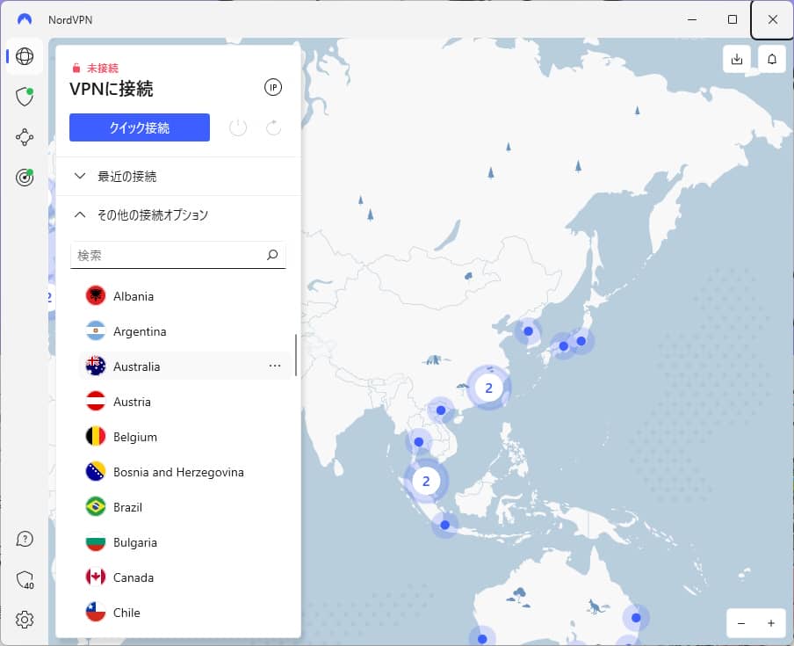Collapse その他の接続オプション section
The width and height of the screenshot is (794, 646).
pyautogui.click(x=177, y=214)
